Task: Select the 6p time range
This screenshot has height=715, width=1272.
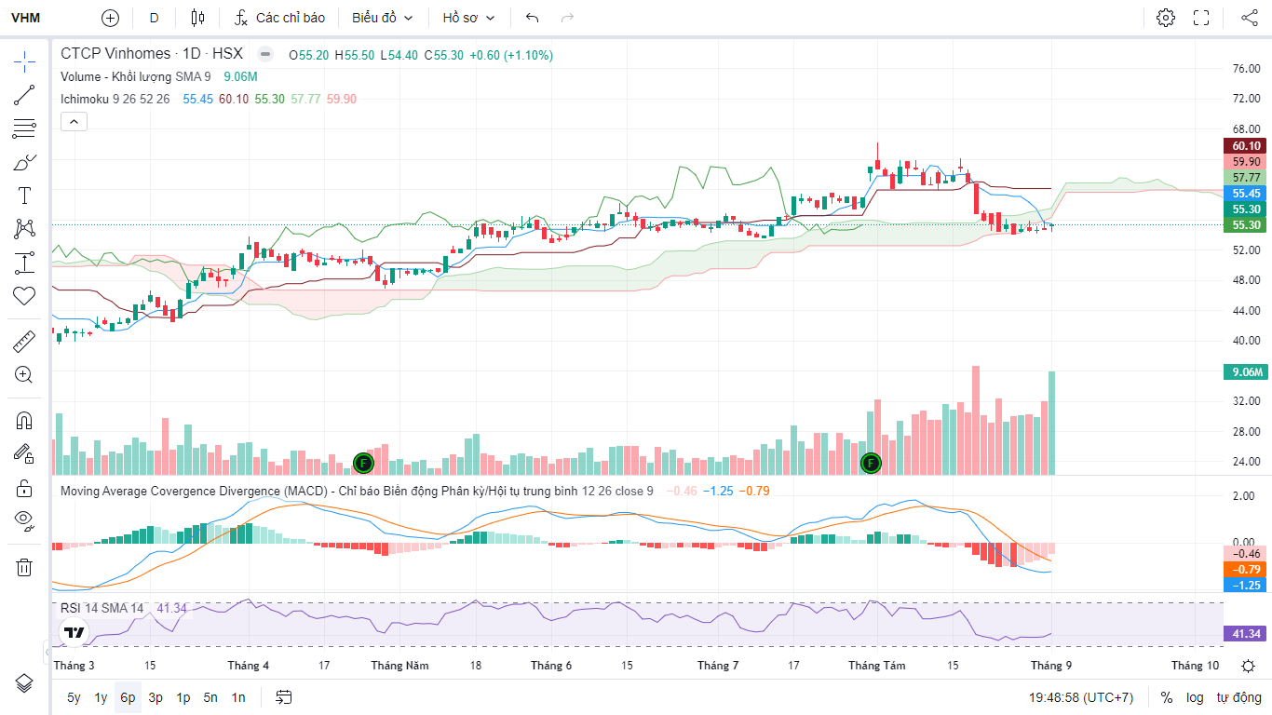Action: 128,697
